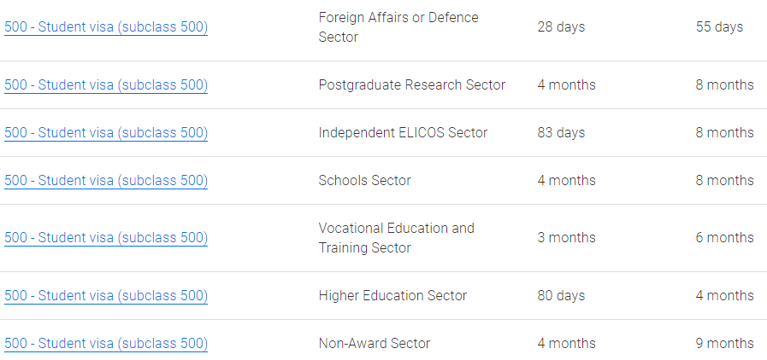Select the 55 days processing time value
This screenshot has width=767, height=360.
click(x=719, y=27)
